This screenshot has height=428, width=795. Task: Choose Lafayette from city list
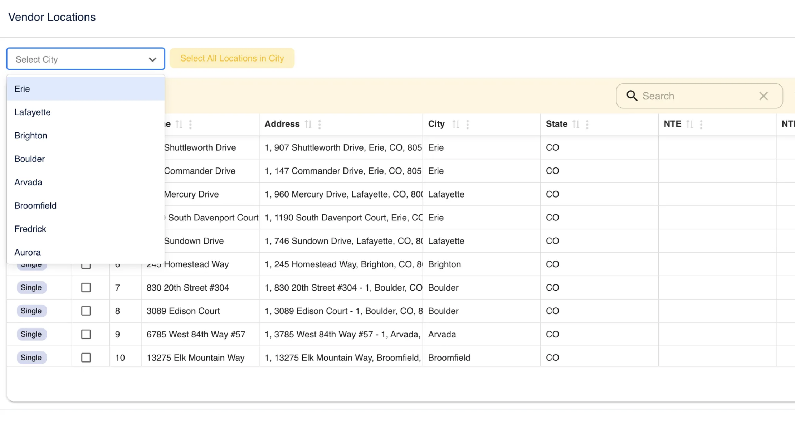coord(33,112)
